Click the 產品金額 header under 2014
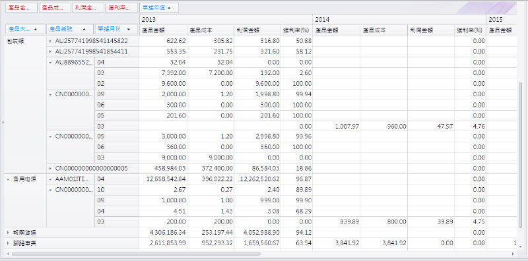528x261 pixels. click(337, 30)
